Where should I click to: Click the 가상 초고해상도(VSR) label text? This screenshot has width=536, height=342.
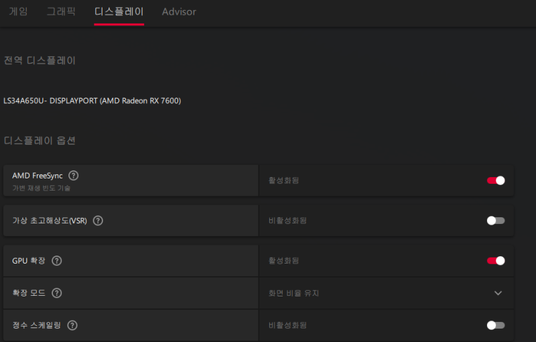50,221
